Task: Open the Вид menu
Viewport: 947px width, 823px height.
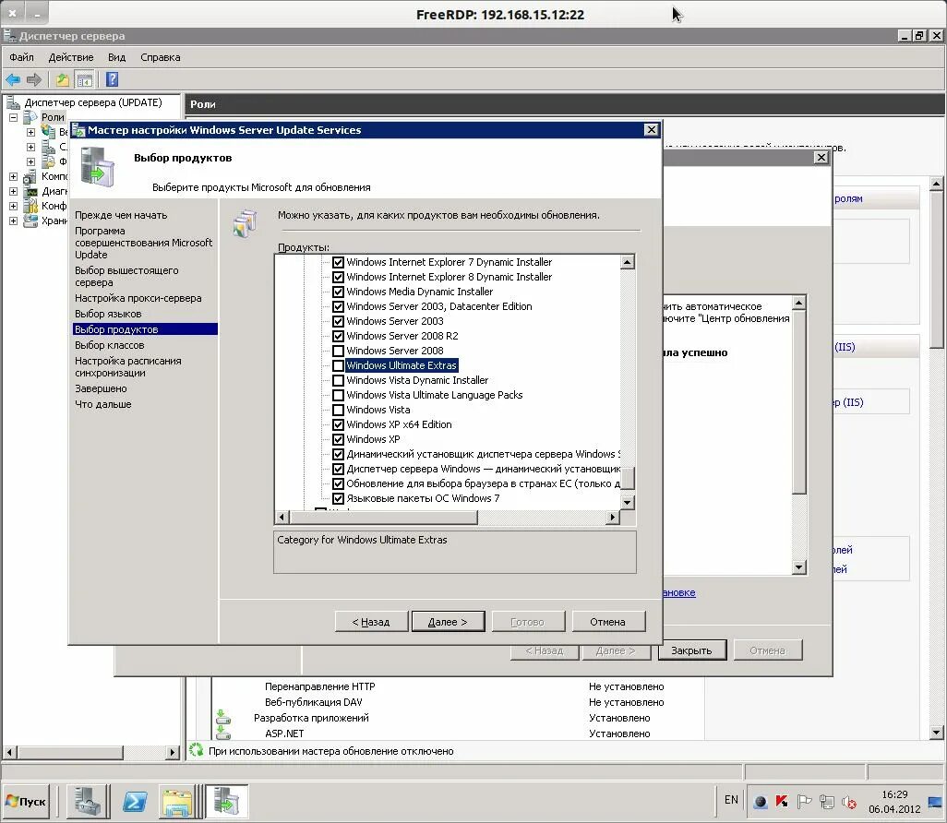Action: (x=116, y=57)
